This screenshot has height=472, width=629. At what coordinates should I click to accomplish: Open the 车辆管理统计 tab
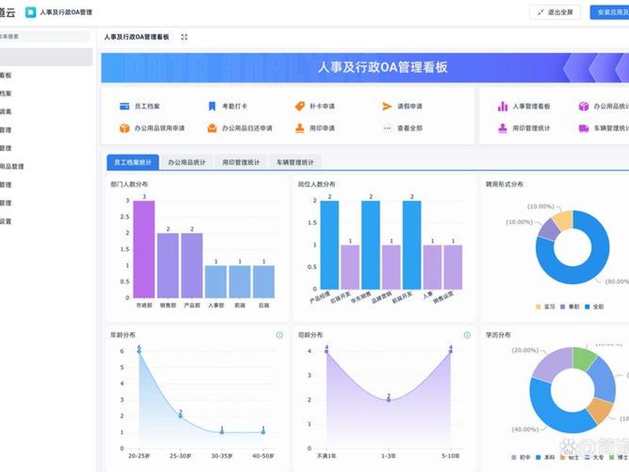point(295,163)
